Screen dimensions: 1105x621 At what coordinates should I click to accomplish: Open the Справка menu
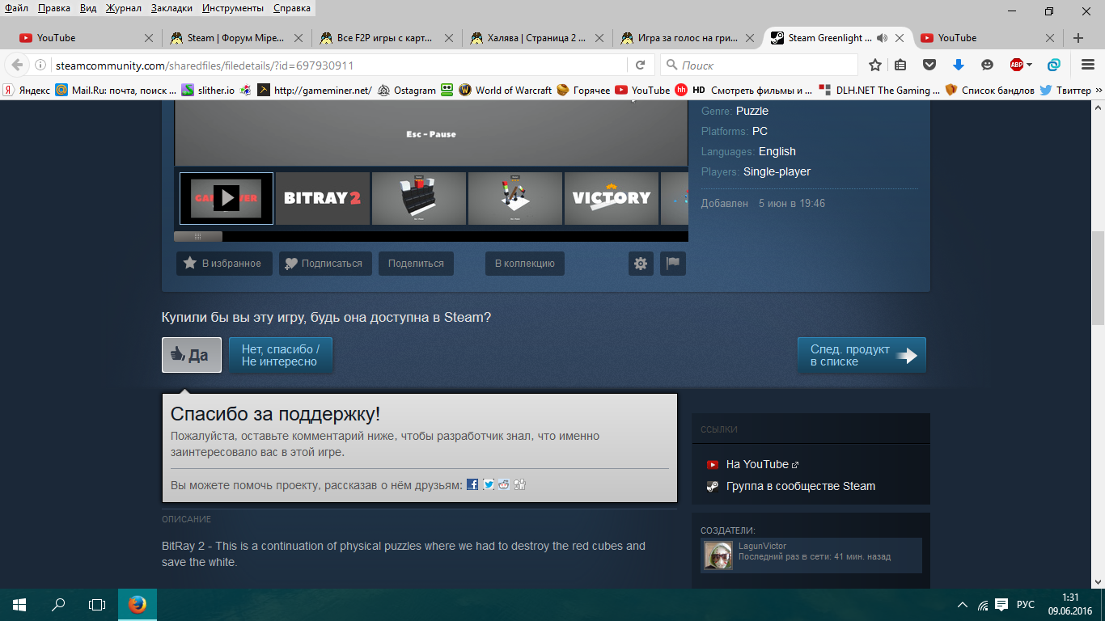292,8
